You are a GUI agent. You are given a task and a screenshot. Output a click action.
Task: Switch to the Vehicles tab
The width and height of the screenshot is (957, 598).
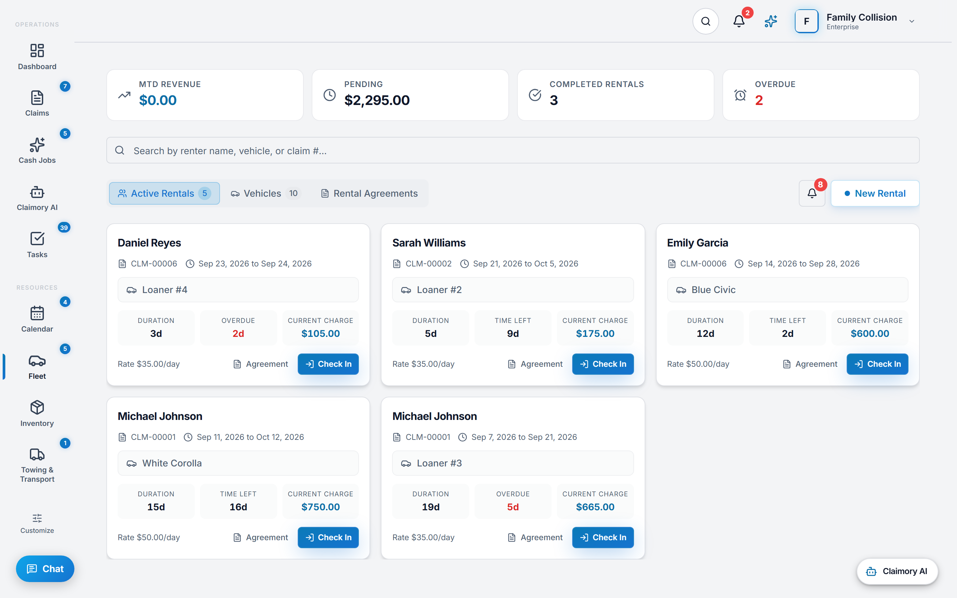point(266,193)
